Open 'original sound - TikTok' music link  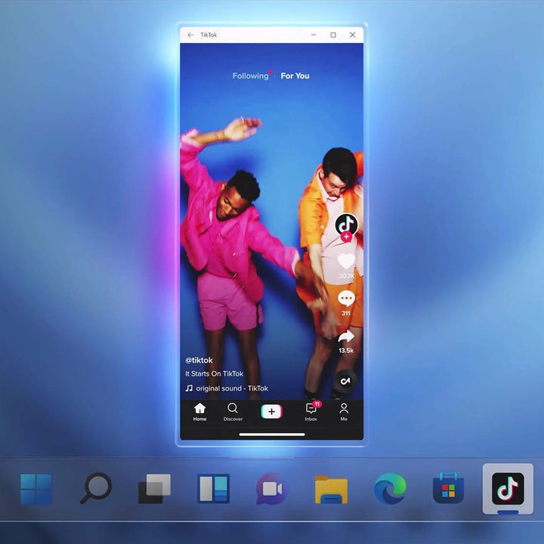(232, 388)
